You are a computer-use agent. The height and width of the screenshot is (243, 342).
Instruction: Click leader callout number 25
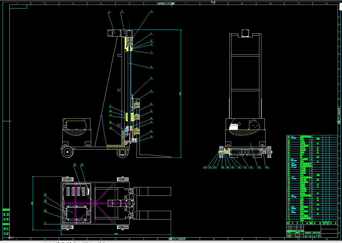coord(45,200)
